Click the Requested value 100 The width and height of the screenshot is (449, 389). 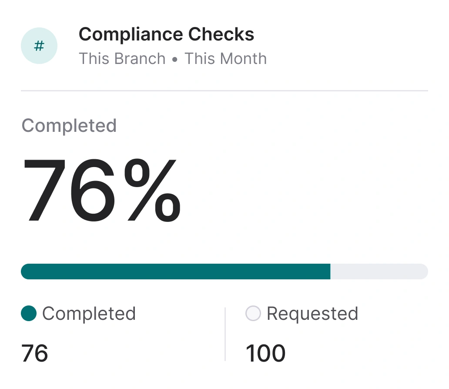pos(265,353)
